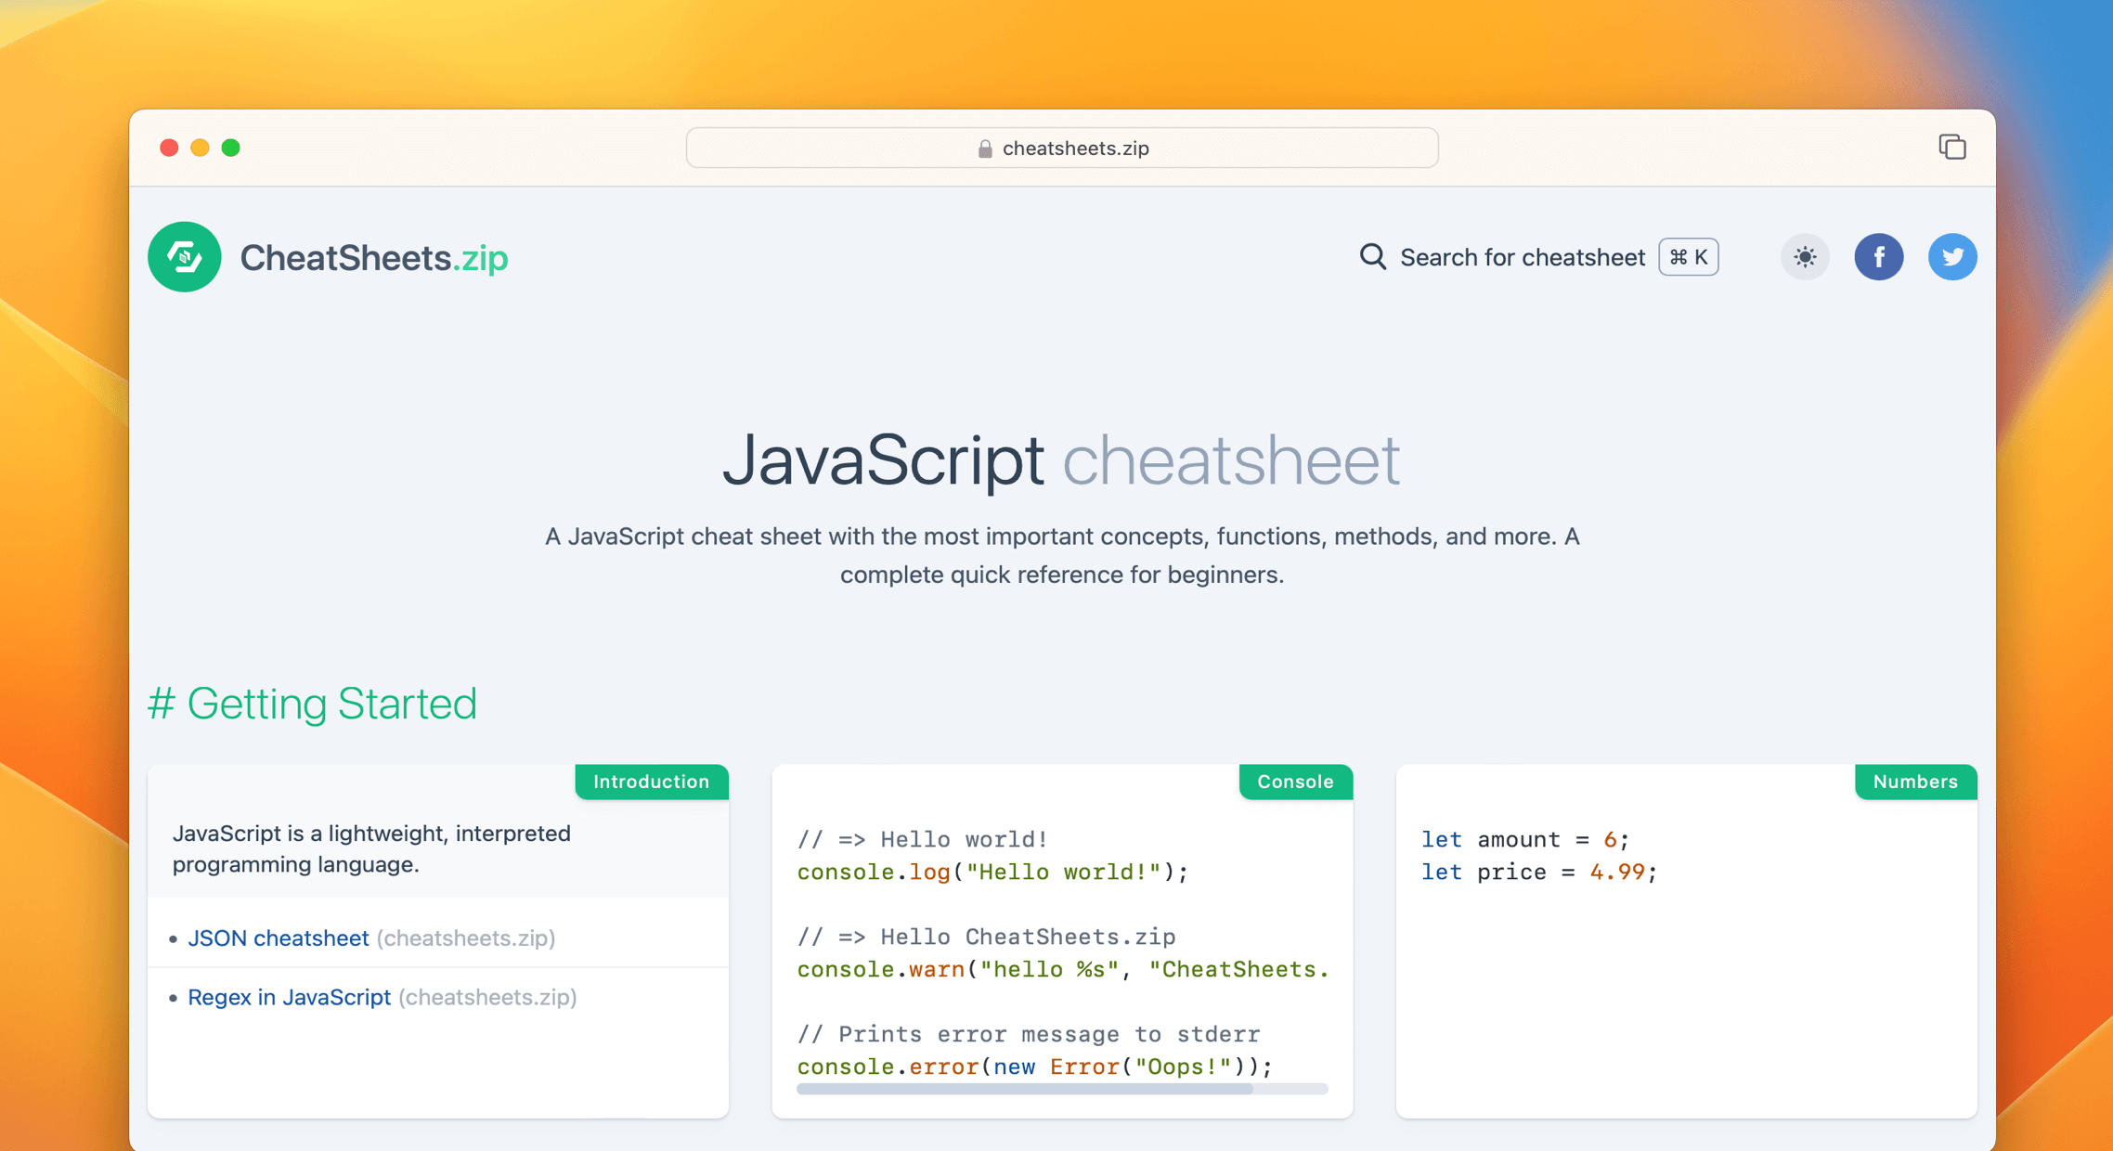Select the Numbers section badge

pyautogui.click(x=1915, y=782)
